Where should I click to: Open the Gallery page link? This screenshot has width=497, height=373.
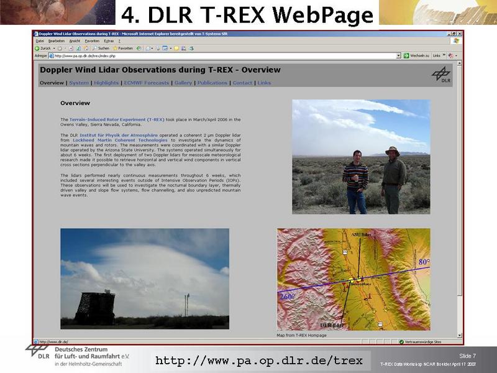pyautogui.click(x=183, y=83)
